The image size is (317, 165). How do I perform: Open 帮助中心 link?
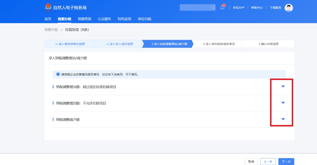[257, 8]
